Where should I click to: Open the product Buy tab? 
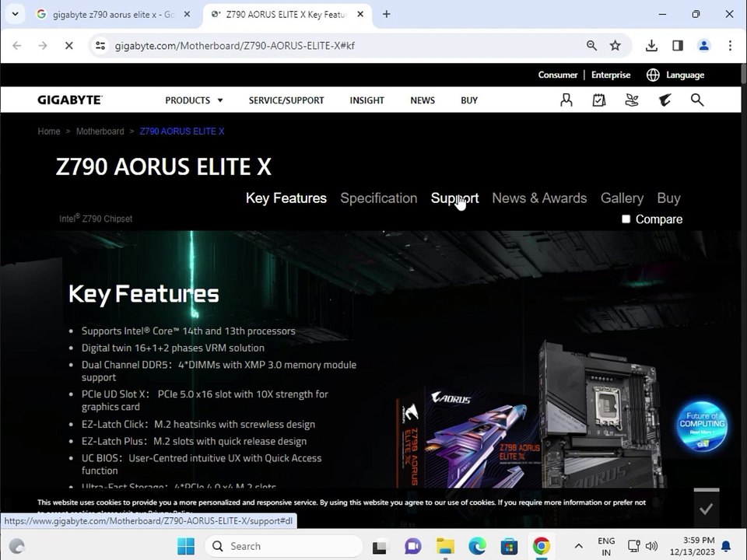pos(668,198)
